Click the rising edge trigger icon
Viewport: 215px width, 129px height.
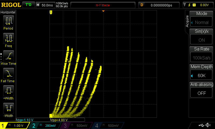(189, 5)
